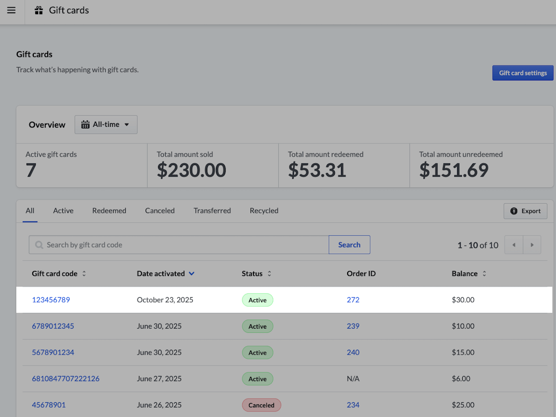556x417 pixels.
Task: Click the gift icon in header
Action: [x=39, y=10]
